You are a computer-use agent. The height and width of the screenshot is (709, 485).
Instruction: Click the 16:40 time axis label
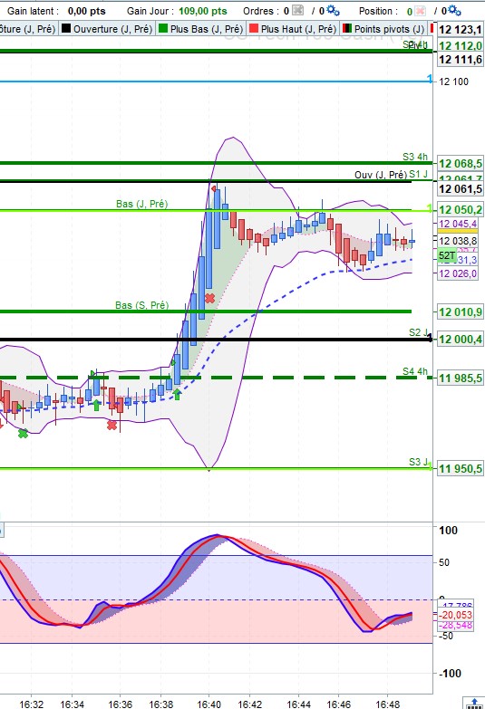point(209,704)
